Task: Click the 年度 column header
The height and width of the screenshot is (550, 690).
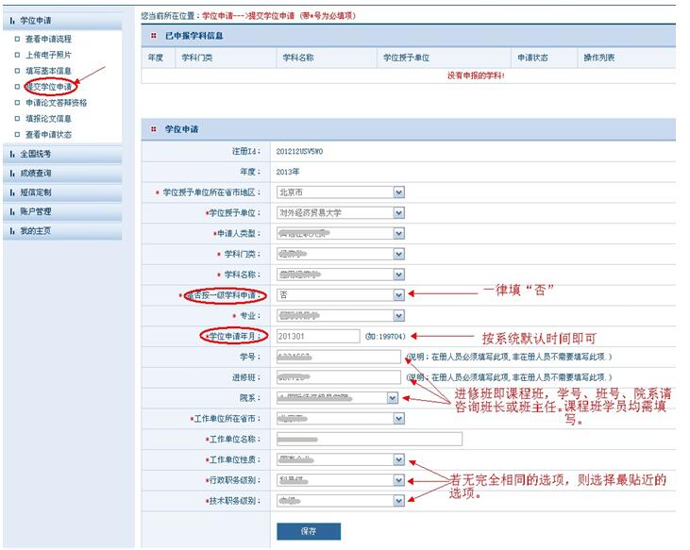Action: 156,58
